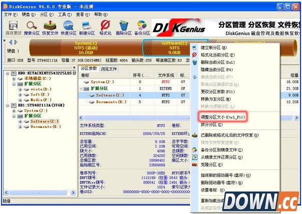
Task: Expand Software (I:) node in tree
Action: pyautogui.click(x=20, y=121)
